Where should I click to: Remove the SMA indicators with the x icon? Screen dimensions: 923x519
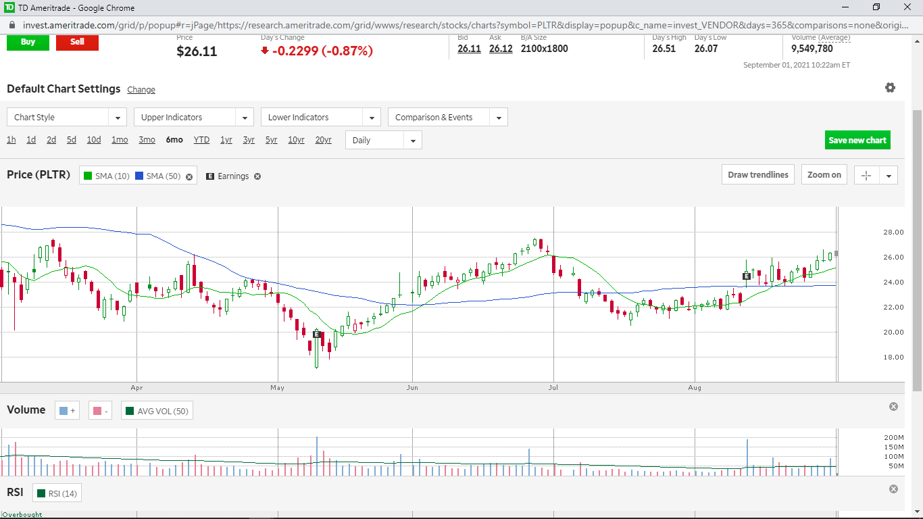pos(189,177)
